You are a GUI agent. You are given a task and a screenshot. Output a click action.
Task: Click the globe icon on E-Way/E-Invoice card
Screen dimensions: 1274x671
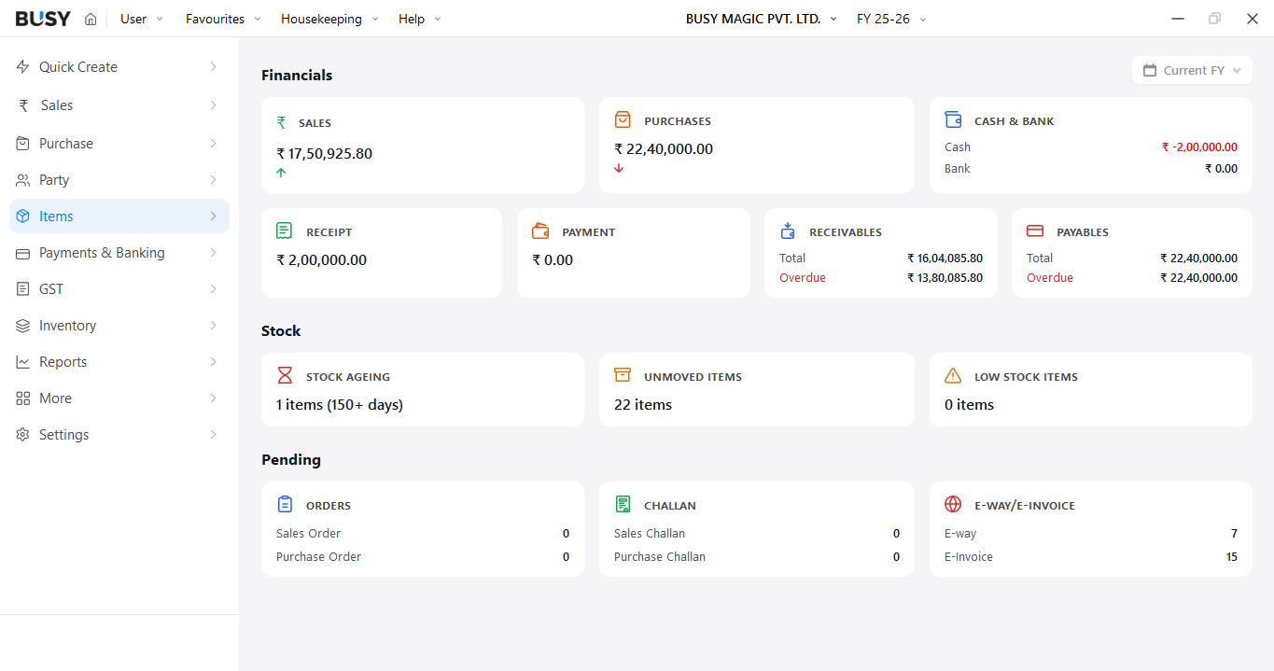953,504
